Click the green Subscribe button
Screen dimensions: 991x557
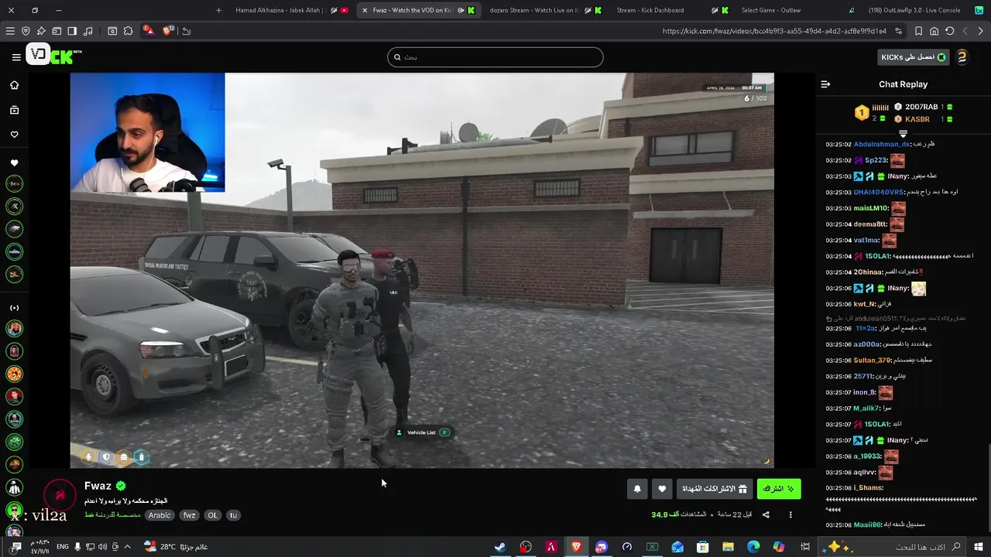(779, 489)
